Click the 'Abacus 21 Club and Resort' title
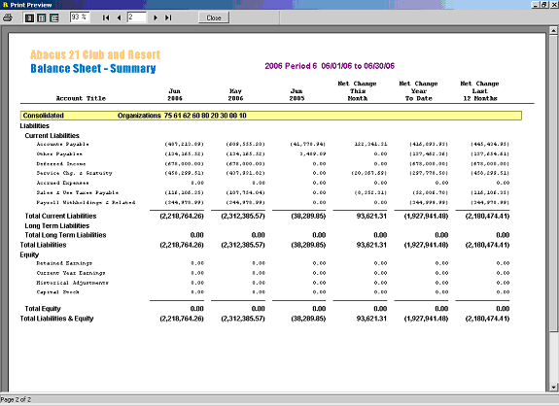 pos(95,54)
